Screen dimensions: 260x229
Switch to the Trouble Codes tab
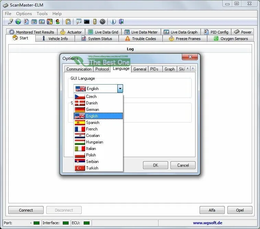tap(141, 39)
